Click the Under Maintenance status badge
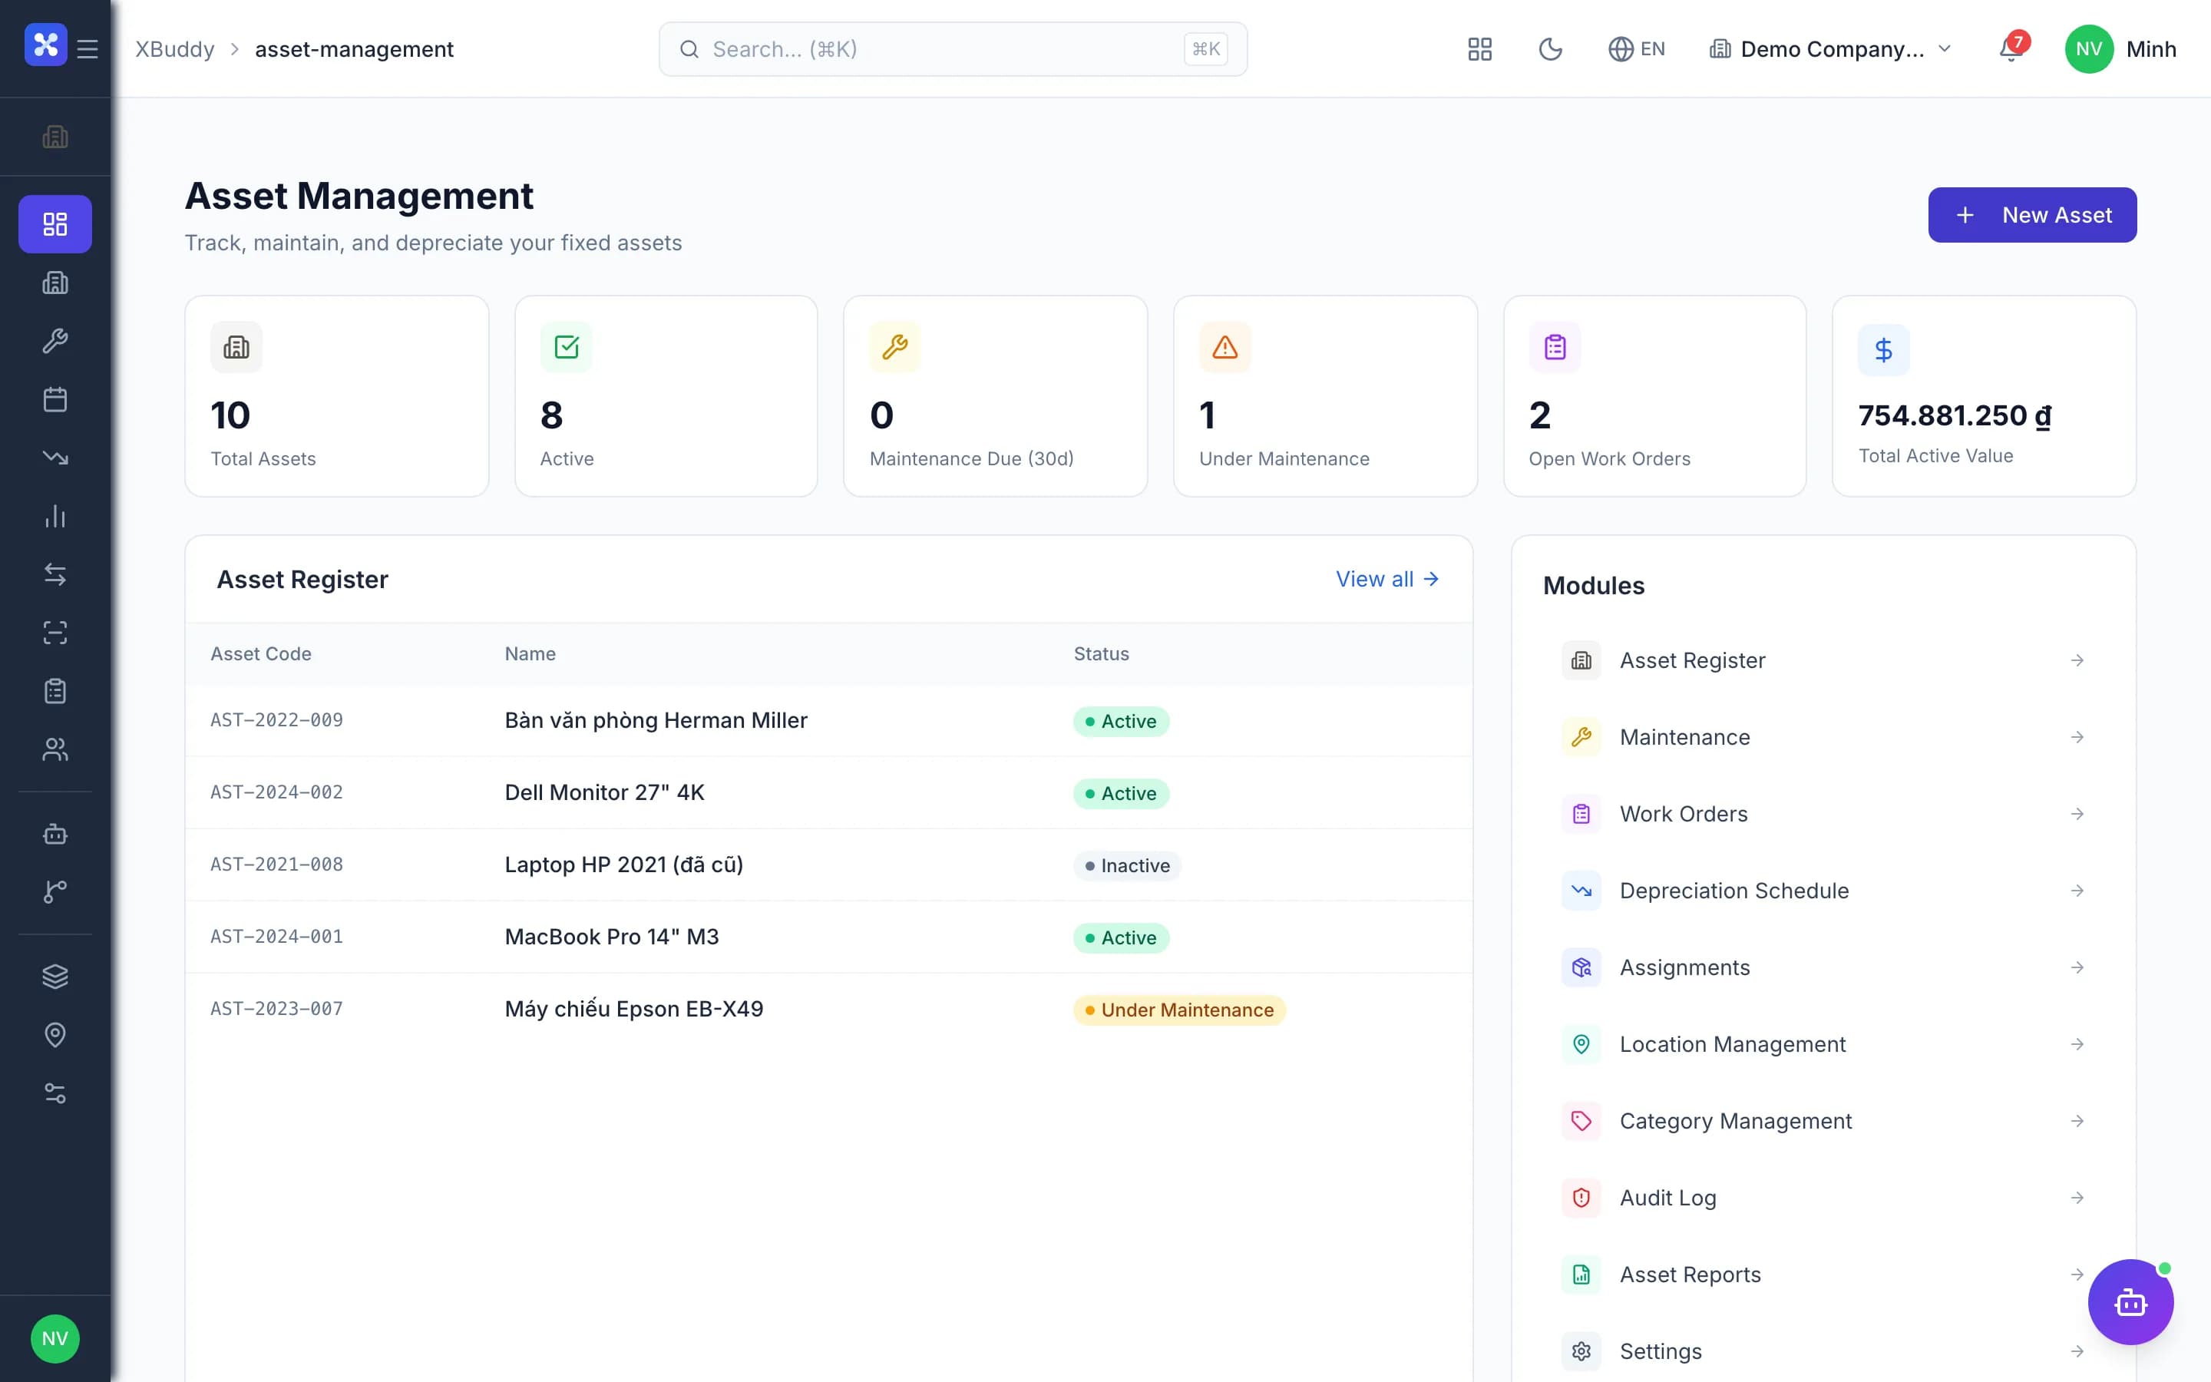This screenshot has width=2211, height=1382. 1179,1010
